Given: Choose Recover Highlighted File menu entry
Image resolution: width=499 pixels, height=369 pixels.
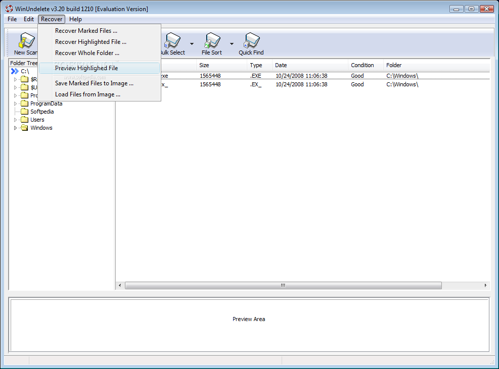Looking at the screenshot, I should tap(99, 42).
